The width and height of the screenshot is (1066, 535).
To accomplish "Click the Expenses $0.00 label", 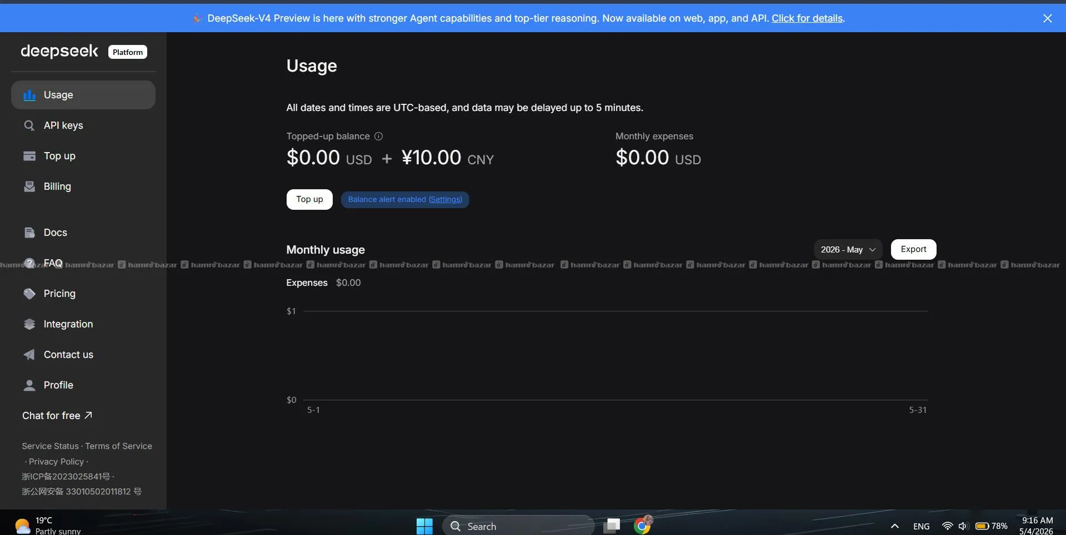I will [323, 283].
